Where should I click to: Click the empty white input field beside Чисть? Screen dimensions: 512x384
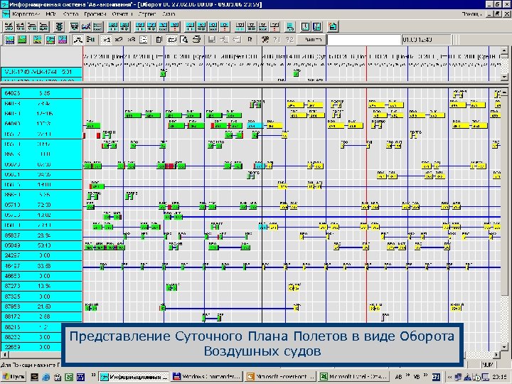pos(363,40)
